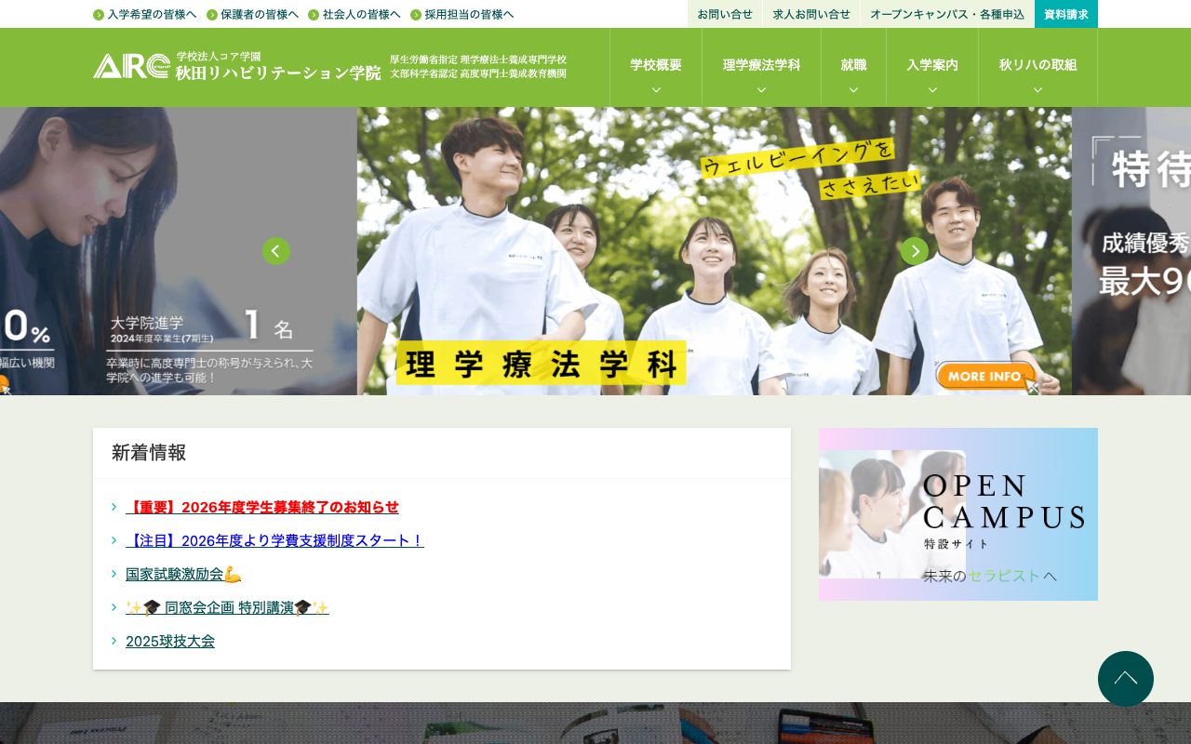1191x744 pixels.
Task: Open the 秋リハの取組 navigation menu
Action: pos(1037,67)
